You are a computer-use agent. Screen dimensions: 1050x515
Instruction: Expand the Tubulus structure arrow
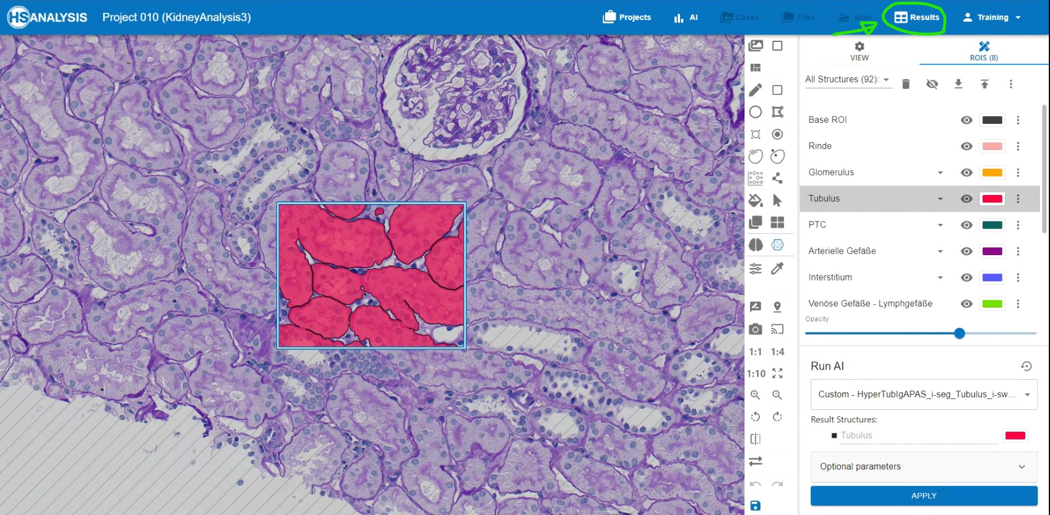click(x=940, y=199)
